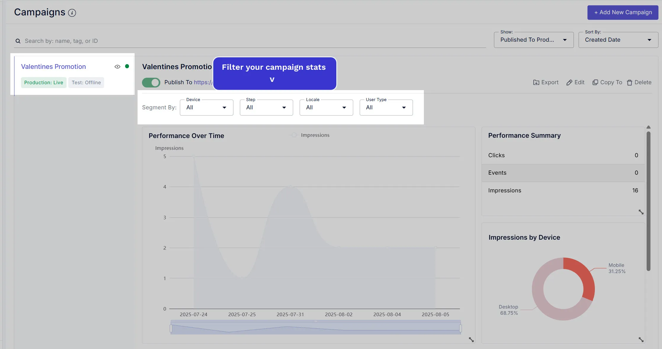
Task: Click the Copy To icon
Action: (x=595, y=82)
